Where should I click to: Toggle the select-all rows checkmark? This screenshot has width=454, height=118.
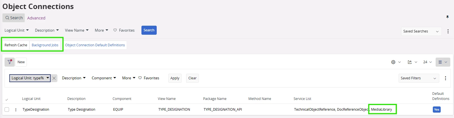(7, 99)
